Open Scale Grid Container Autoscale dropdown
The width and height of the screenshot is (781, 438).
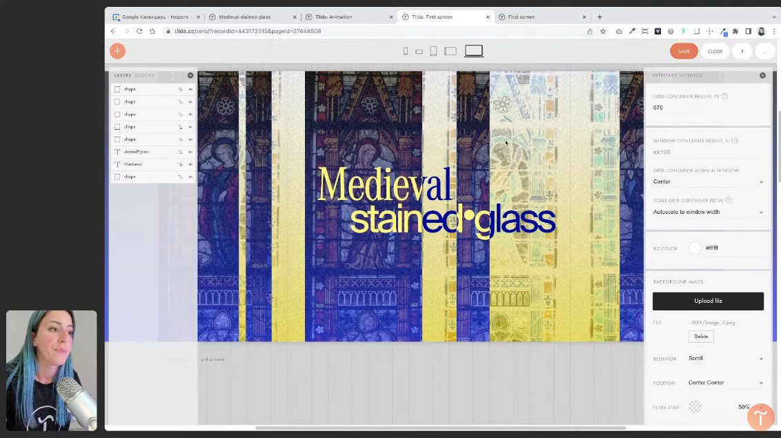(708, 212)
